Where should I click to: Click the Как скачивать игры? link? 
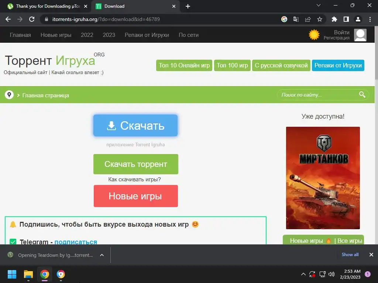coord(134,179)
